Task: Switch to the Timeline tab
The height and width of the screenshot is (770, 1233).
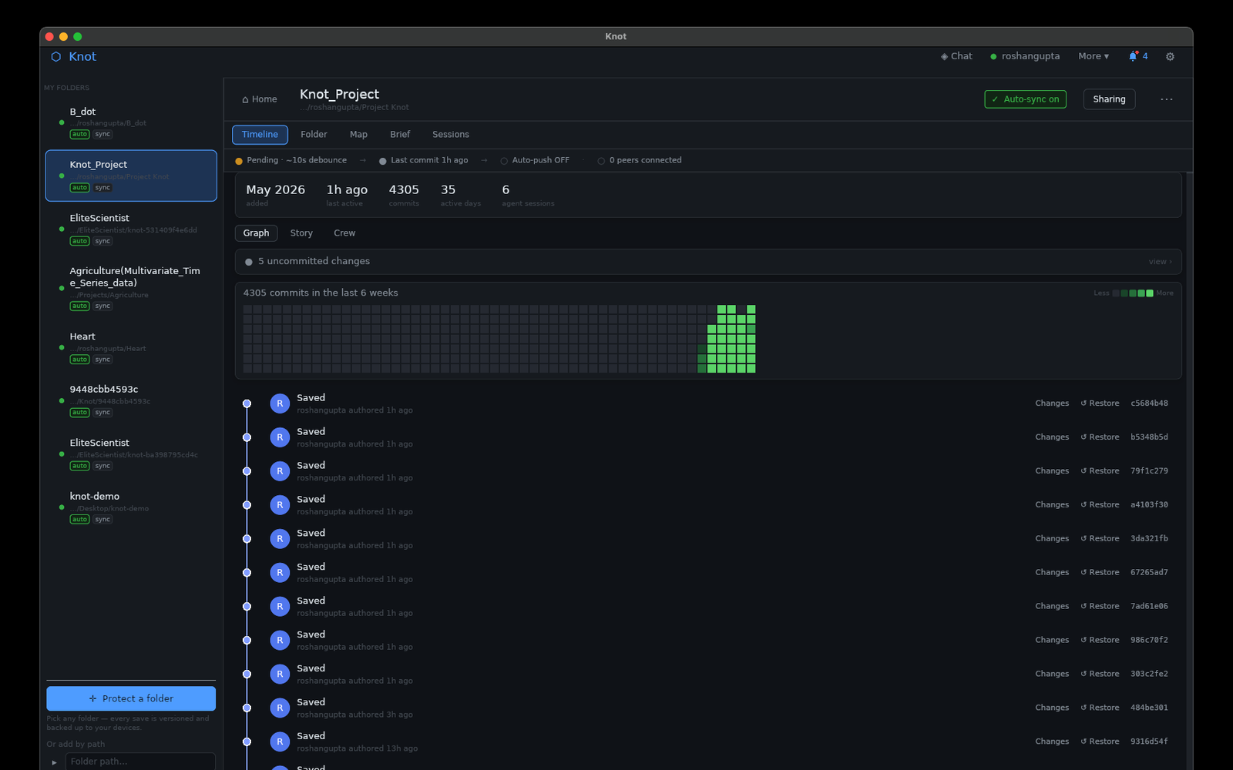Action: [x=260, y=135]
